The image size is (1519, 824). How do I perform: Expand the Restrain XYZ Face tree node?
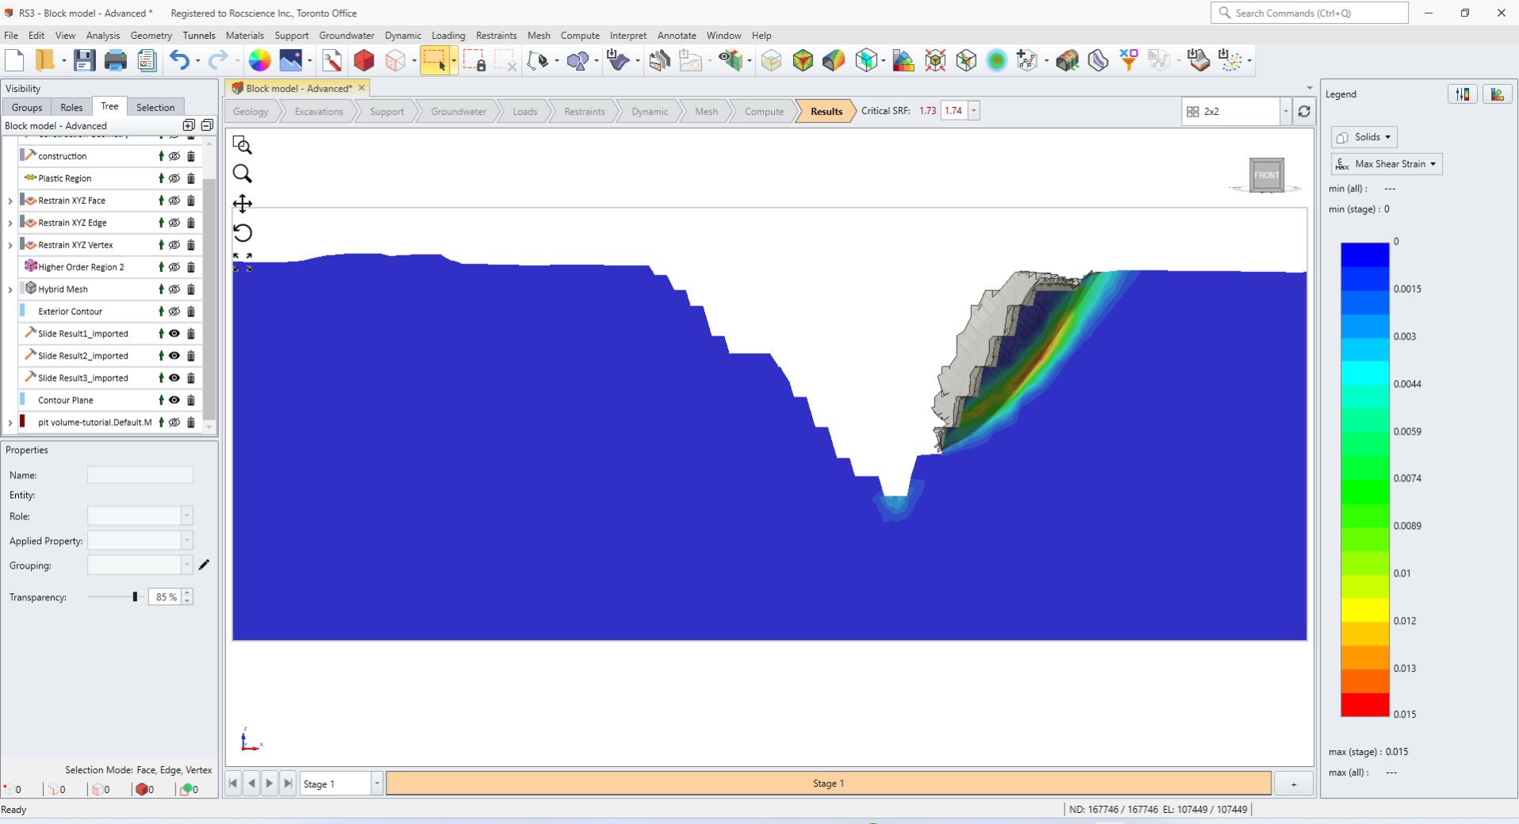pos(10,201)
